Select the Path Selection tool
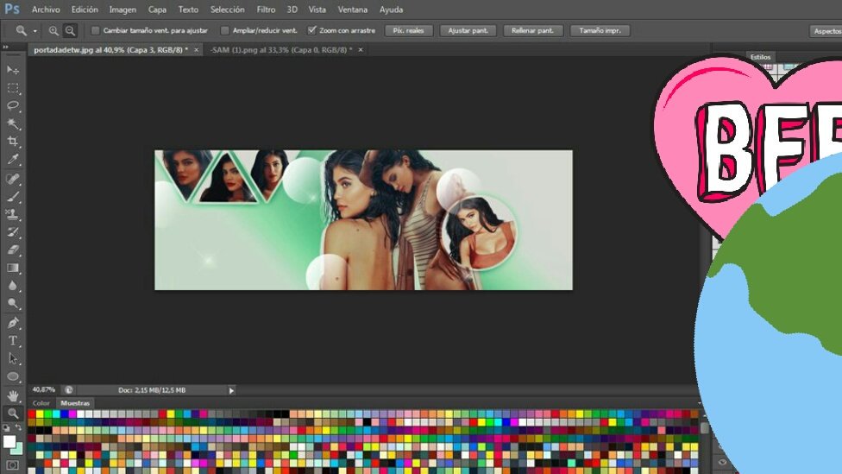 tap(13, 358)
